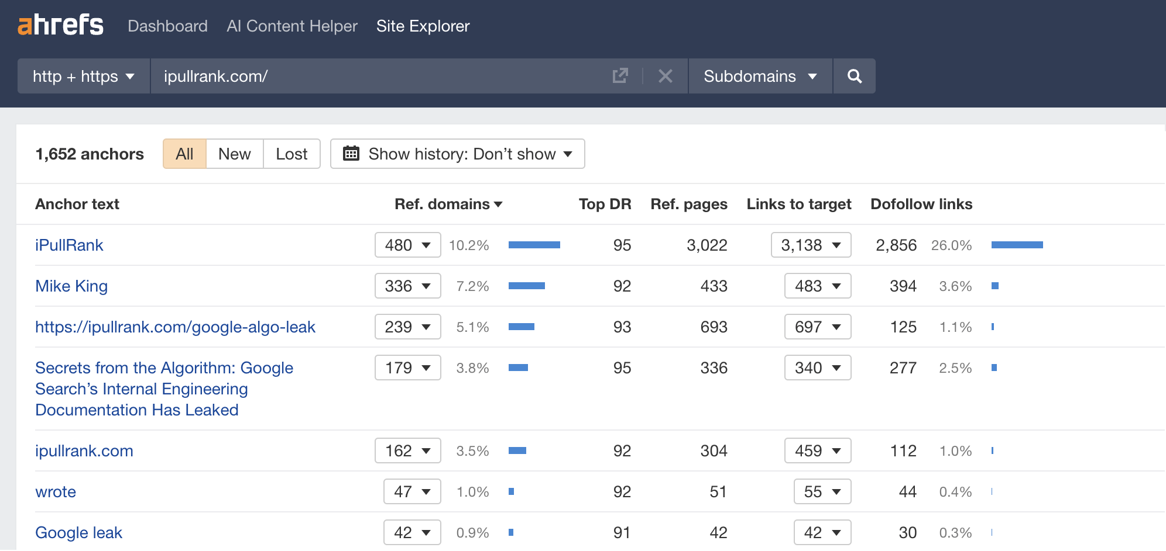
Task: Open the Subdomains mode dropdown
Action: 759,76
